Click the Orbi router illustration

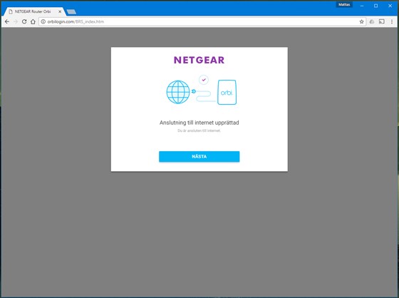(x=227, y=92)
